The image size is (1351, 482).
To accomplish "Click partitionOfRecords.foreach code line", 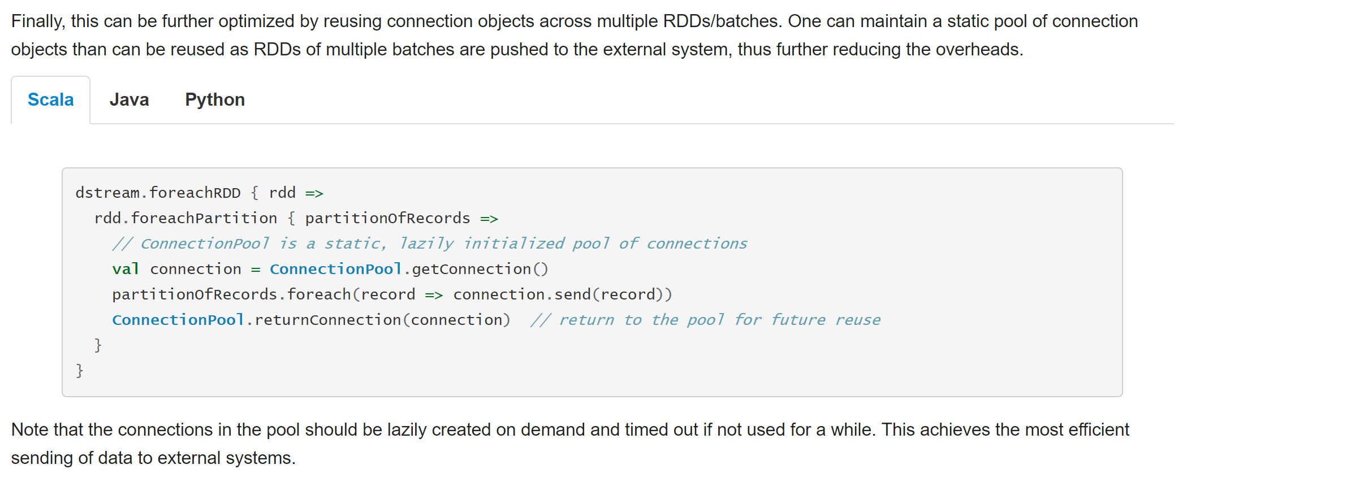I will (x=392, y=295).
